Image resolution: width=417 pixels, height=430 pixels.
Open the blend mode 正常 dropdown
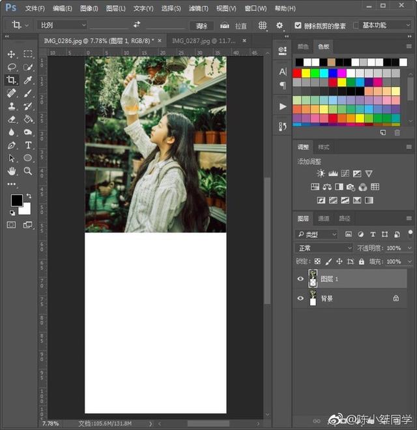(x=324, y=249)
